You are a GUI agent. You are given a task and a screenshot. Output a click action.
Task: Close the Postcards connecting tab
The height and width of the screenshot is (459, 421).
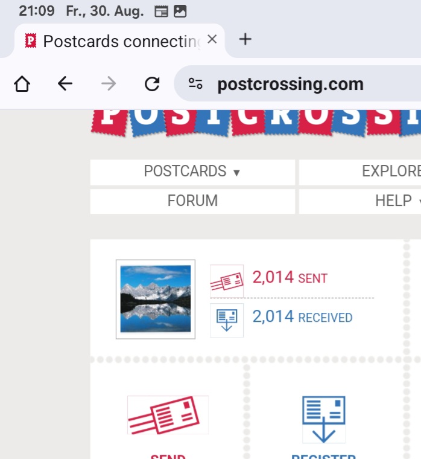212,40
